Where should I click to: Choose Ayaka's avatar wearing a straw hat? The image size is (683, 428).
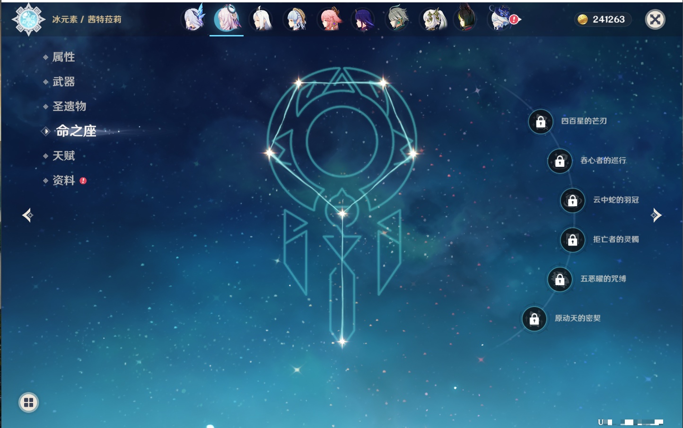295,19
